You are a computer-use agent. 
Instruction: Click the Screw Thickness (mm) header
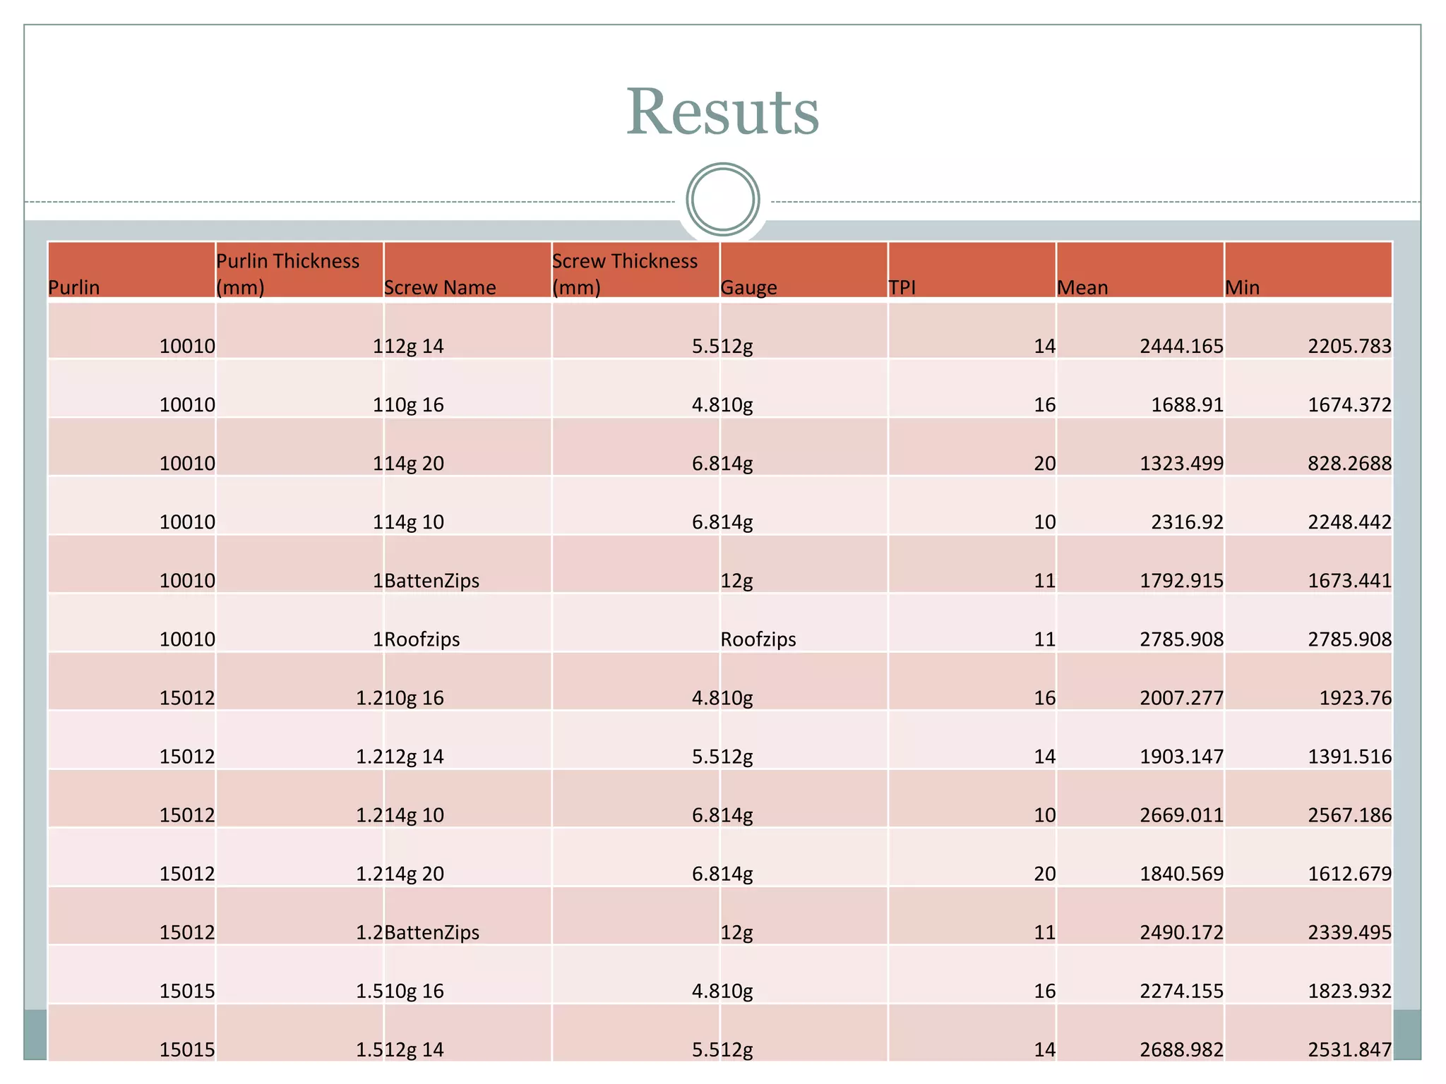pos(635,270)
